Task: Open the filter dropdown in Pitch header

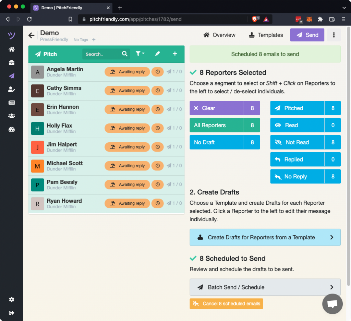Action: pos(140,54)
